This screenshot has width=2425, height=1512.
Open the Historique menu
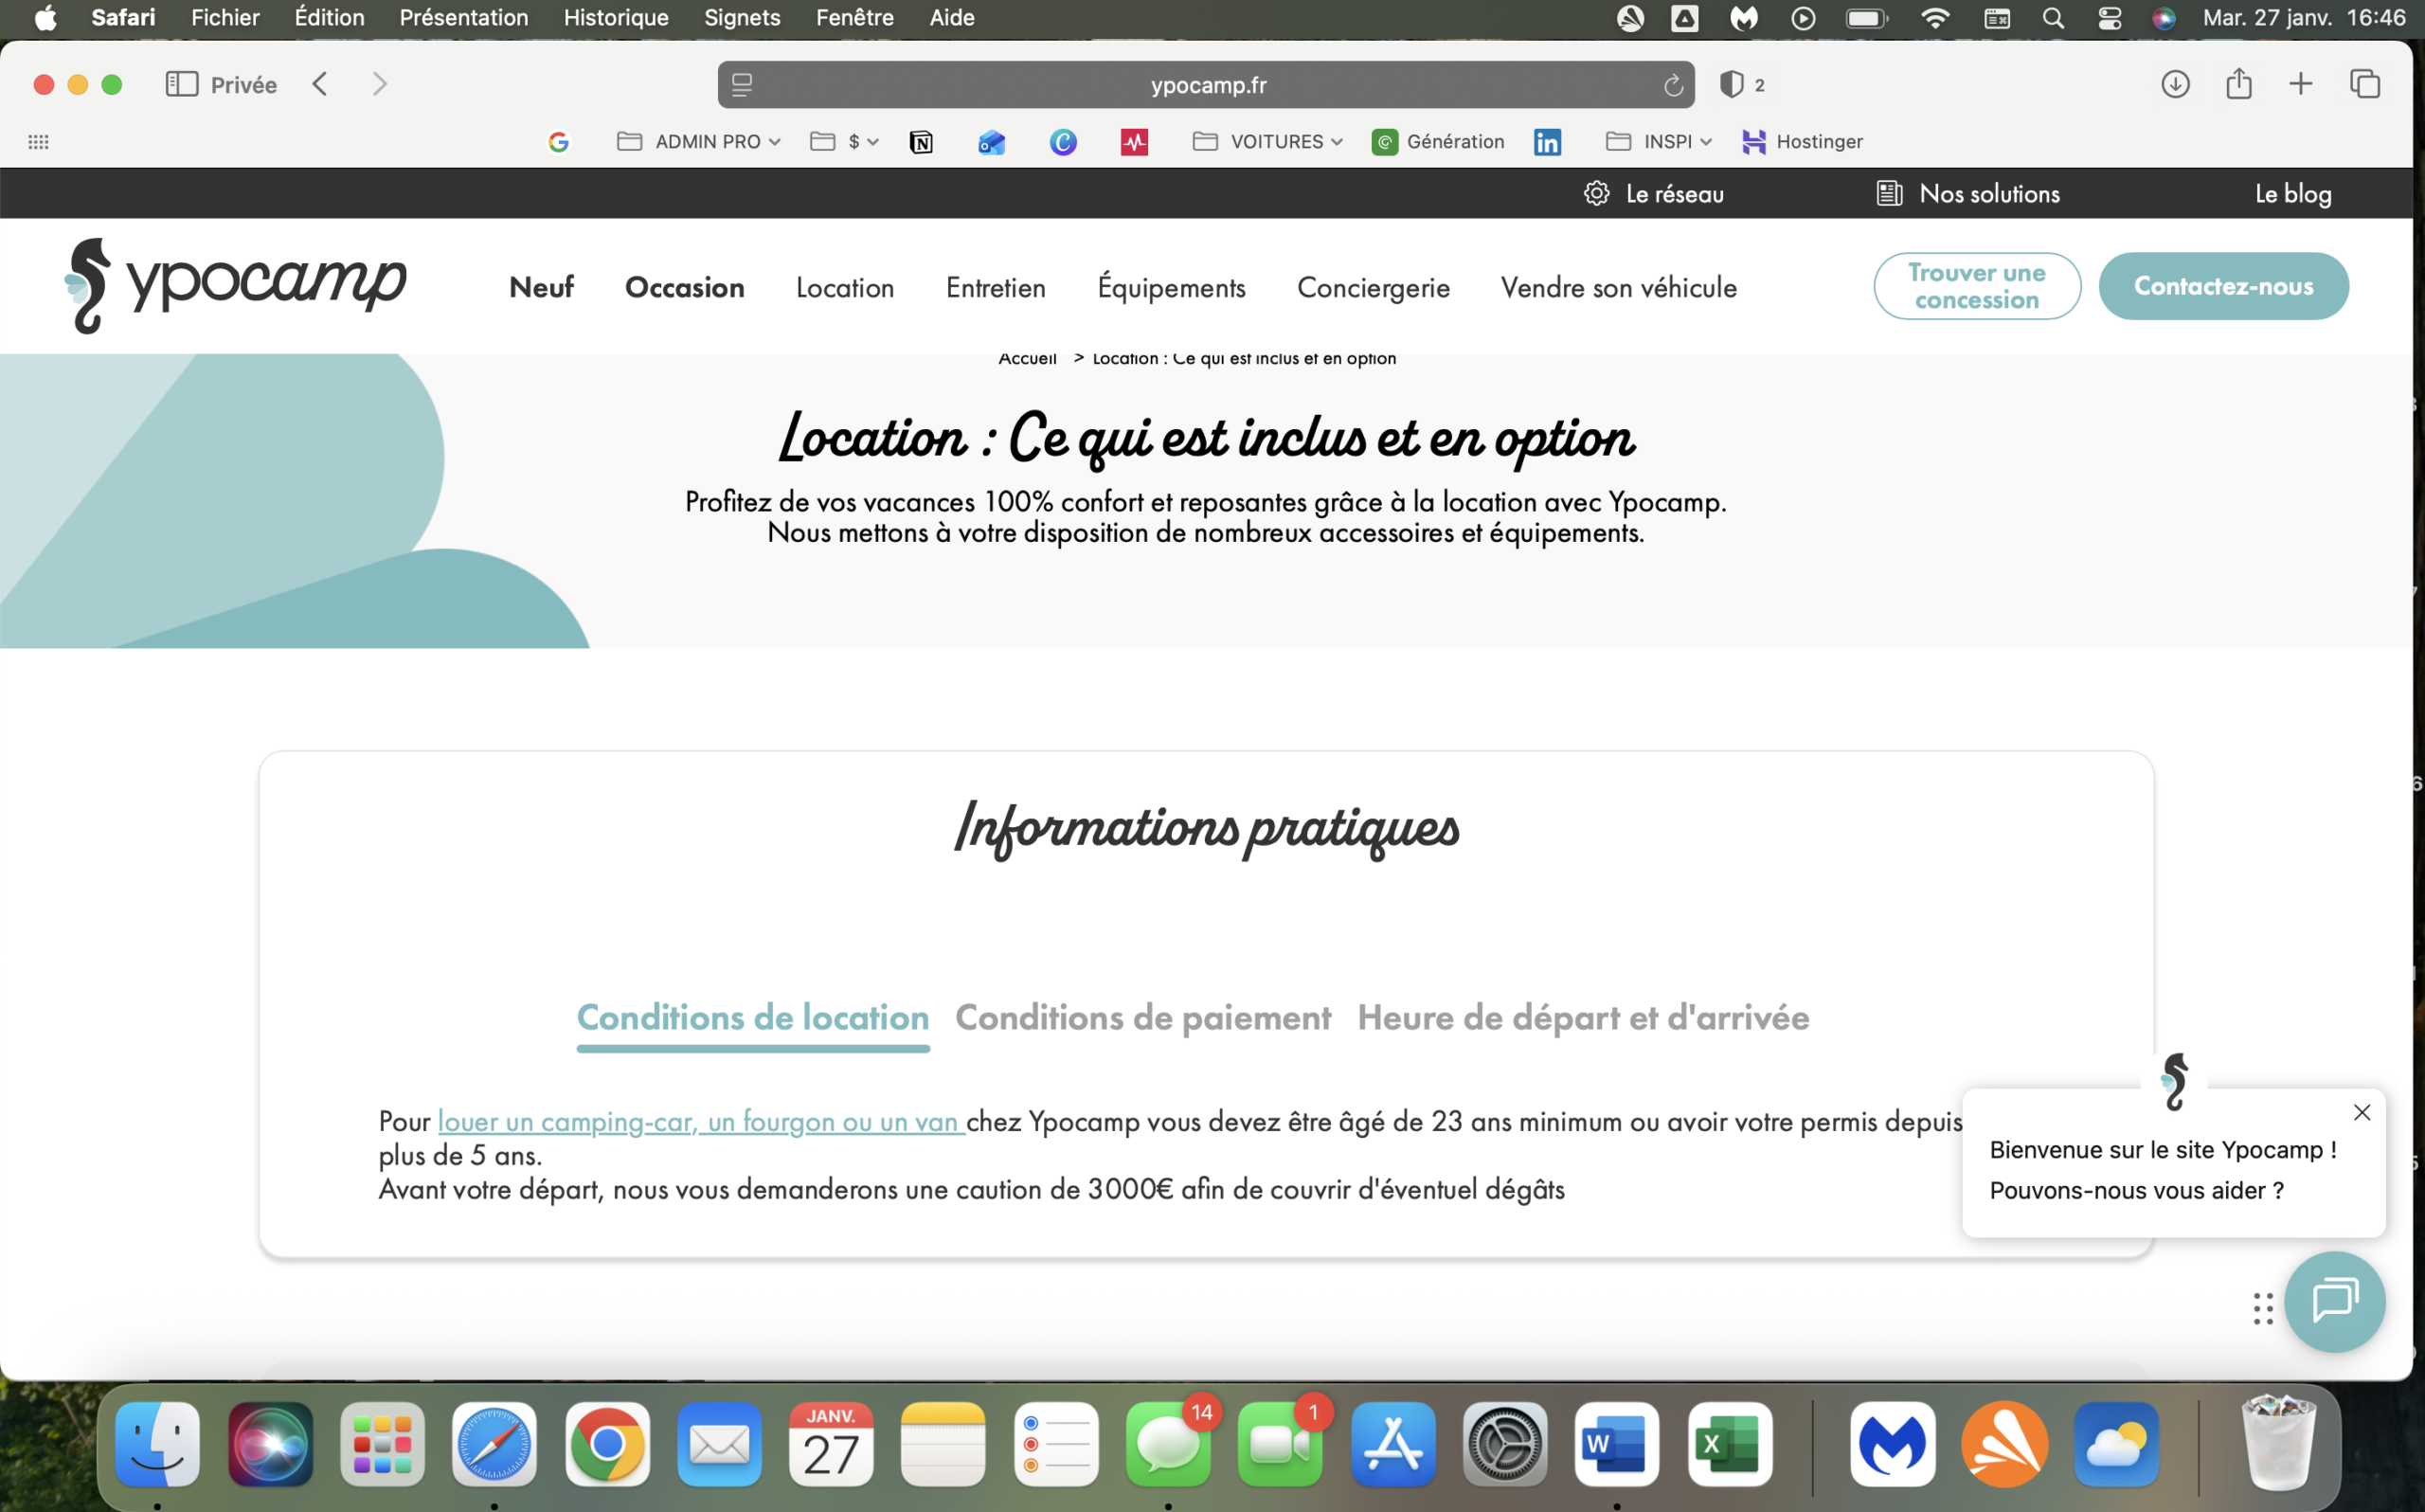click(x=616, y=18)
